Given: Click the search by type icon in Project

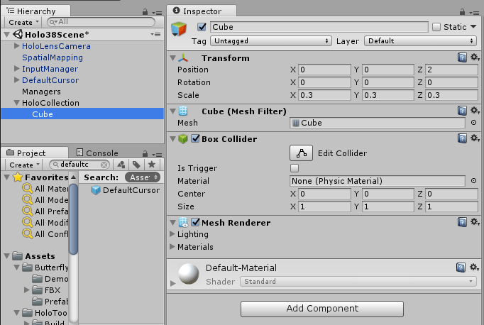Looking at the screenshot, I should [121, 165].
